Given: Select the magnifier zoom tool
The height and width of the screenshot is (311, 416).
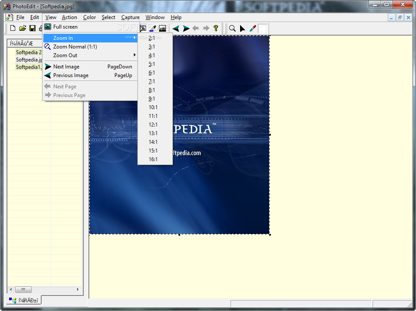Looking at the screenshot, I should tap(232, 28).
